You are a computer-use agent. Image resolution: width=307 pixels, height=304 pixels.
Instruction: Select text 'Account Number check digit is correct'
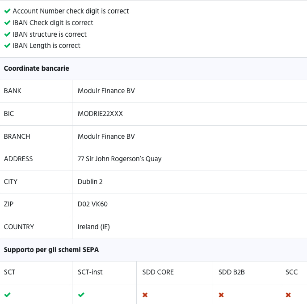pyautogui.click(x=71, y=11)
